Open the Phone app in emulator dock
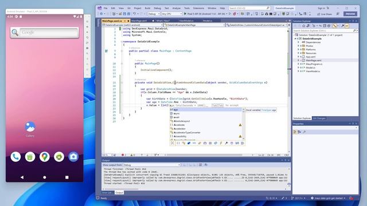 click(15, 157)
